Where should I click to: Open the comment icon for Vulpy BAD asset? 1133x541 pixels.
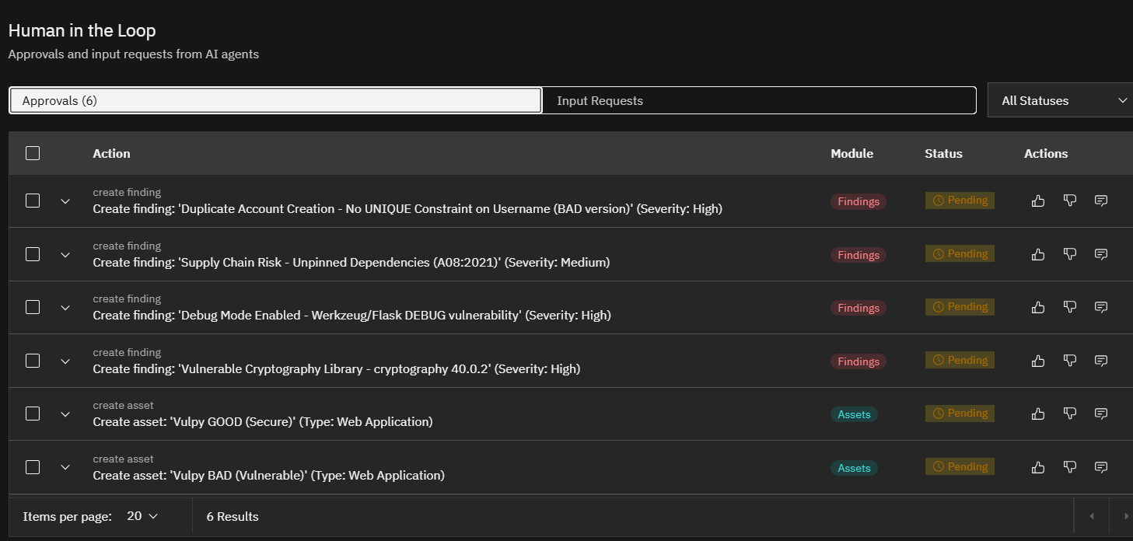pyautogui.click(x=1101, y=467)
